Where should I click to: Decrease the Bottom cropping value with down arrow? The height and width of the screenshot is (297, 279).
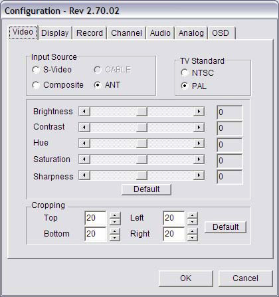[x=115, y=237]
